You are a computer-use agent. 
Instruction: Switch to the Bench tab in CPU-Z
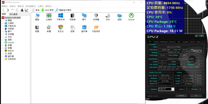point(192,42)
